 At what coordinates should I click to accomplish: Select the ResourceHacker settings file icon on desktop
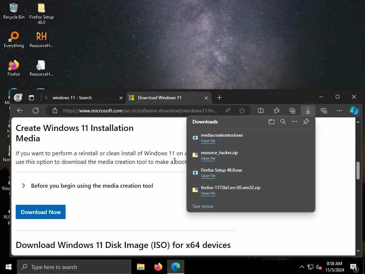[x=41, y=68]
